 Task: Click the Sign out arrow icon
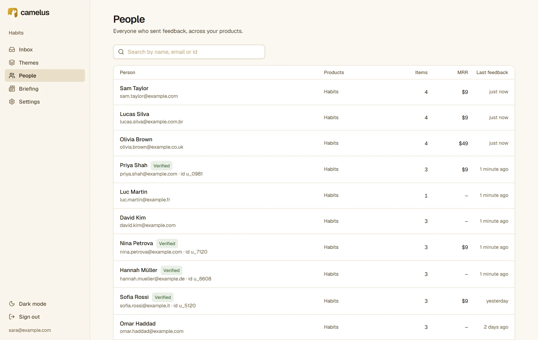coord(12,317)
